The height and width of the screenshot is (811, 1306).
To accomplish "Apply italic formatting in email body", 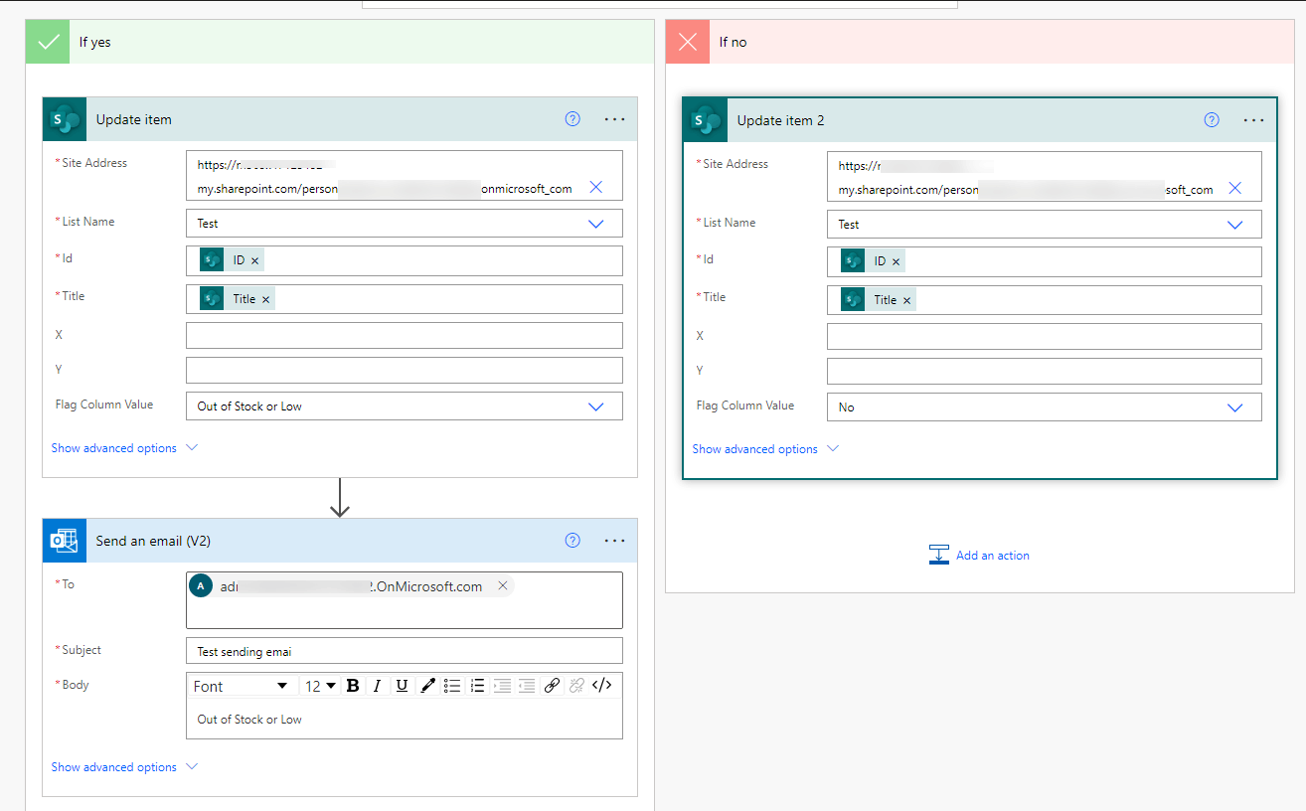I will 377,685.
